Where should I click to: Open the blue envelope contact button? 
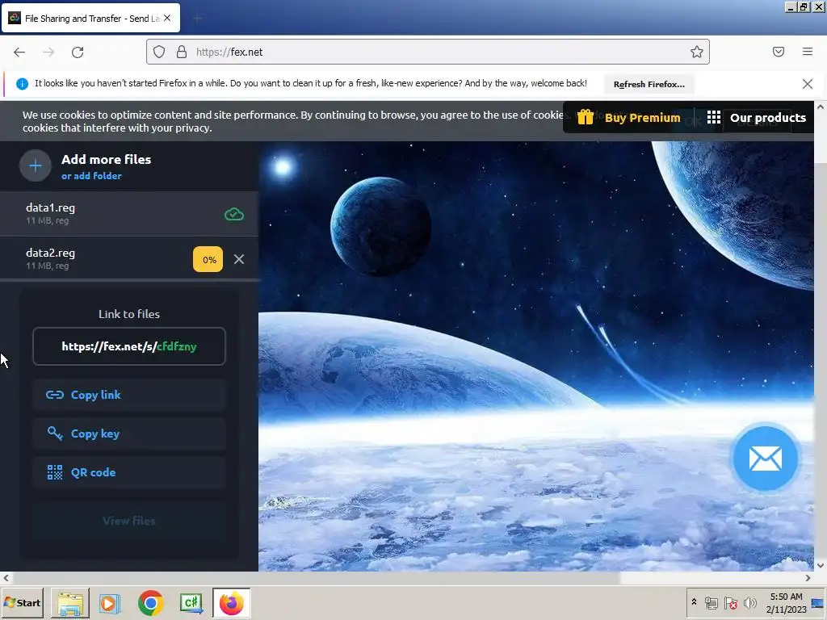[766, 459]
